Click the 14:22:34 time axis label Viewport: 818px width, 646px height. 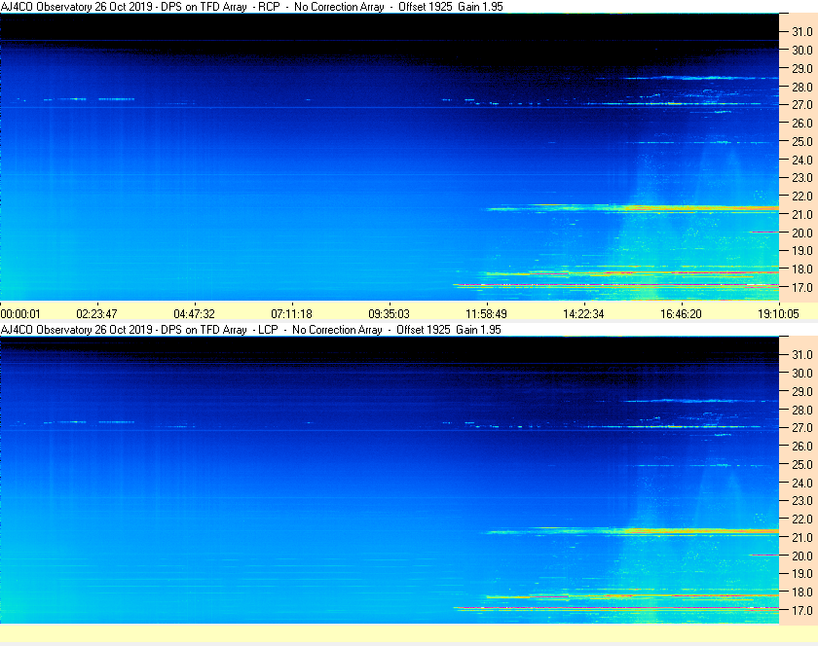[583, 314]
